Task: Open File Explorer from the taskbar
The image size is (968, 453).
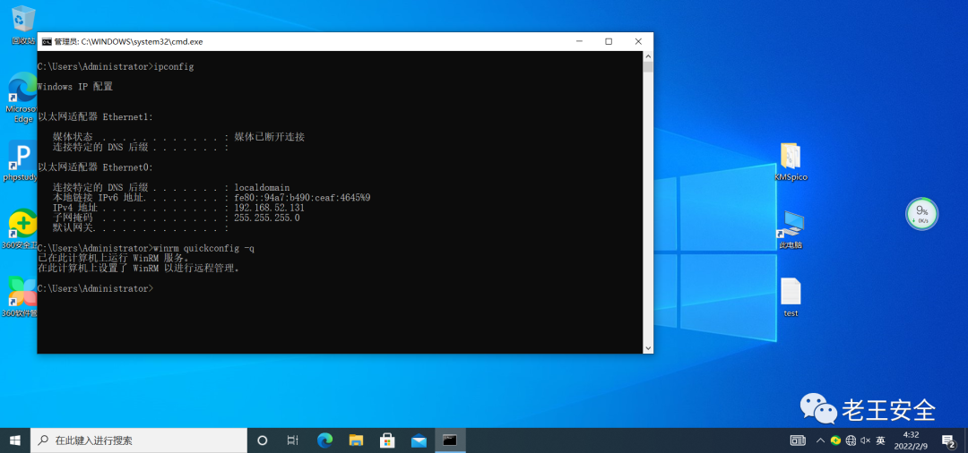Action: 356,440
